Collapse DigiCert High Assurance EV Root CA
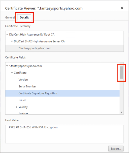129x153 pixels. click(x=7, y=34)
